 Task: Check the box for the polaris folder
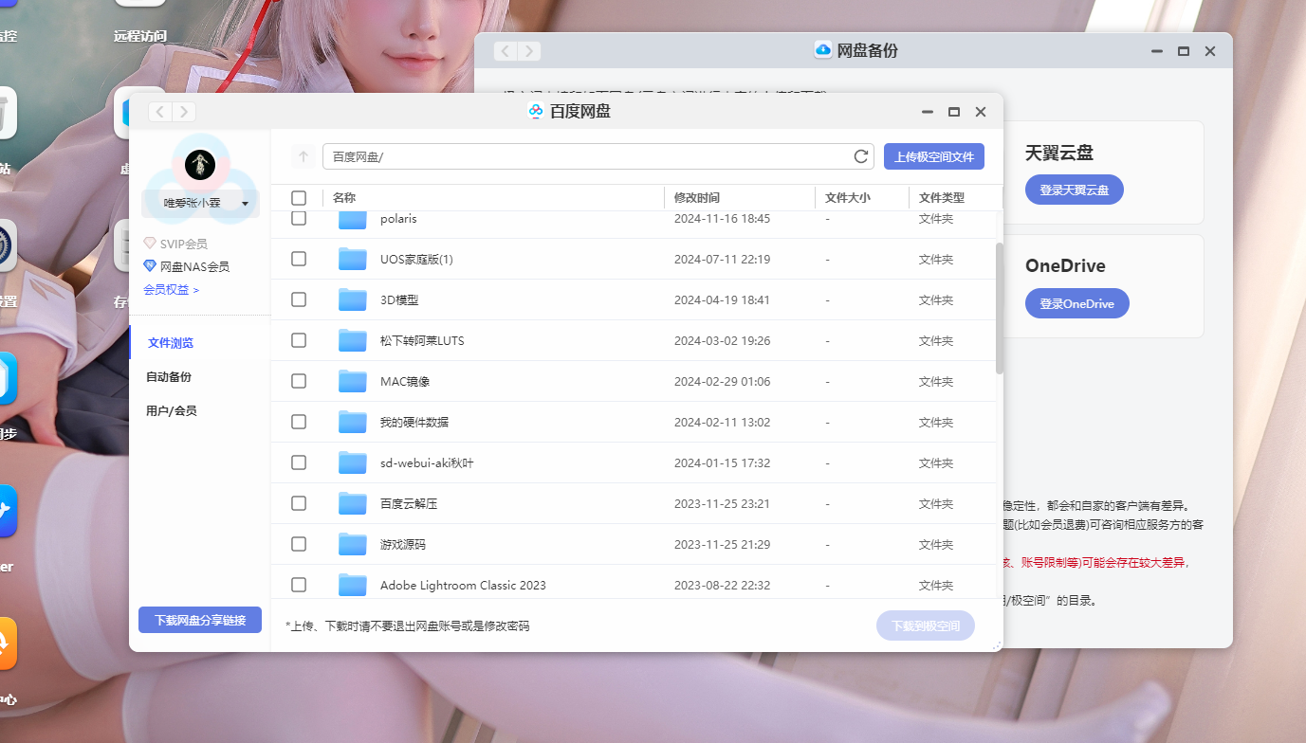(299, 218)
